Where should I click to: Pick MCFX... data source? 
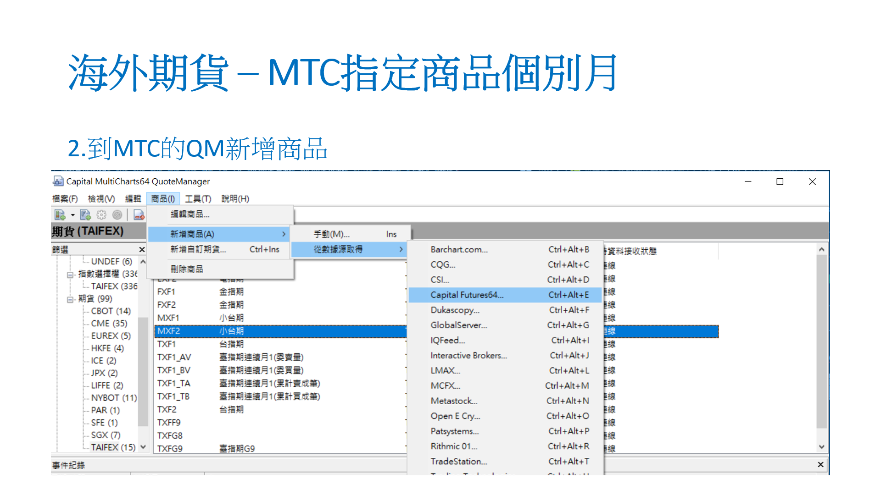tap(505, 385)
